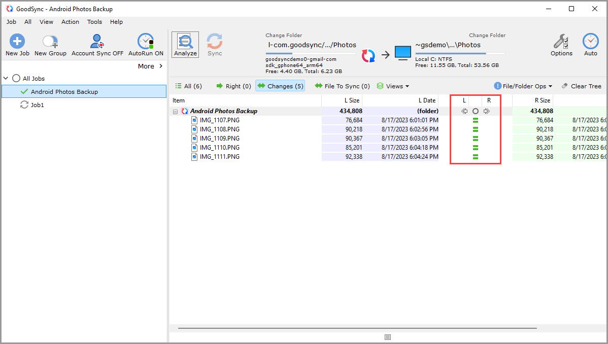Open the Job menu
This screenshot has height=344, width=608.
(11, 22)
